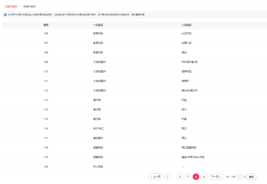Image resolution: width=267 pixels, height=184 pixels.
Task: Switch to the 申请中类目 tab
Action: click(x=30, y=7)
